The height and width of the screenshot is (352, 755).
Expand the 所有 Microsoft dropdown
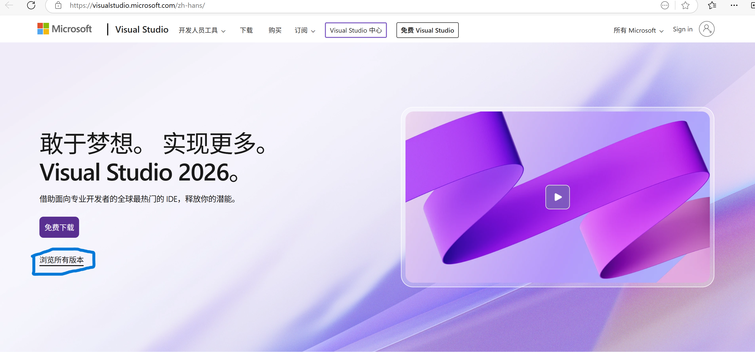638,30
